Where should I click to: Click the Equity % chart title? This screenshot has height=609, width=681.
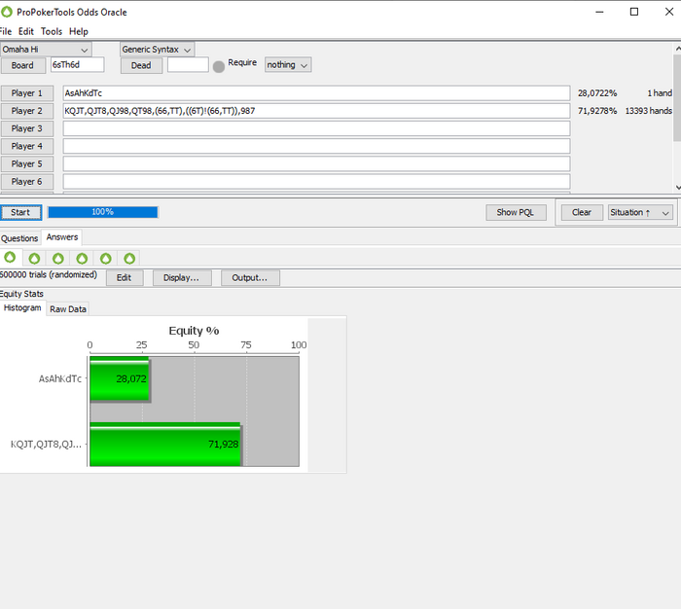coord(194,331)
